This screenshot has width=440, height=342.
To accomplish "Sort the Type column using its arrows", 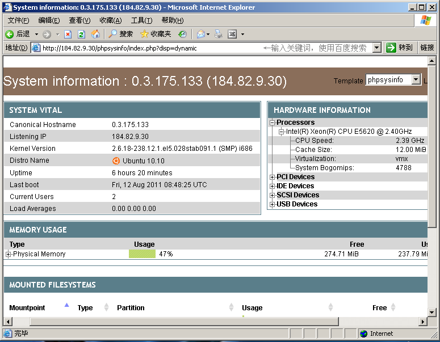I will coord(106,307).
